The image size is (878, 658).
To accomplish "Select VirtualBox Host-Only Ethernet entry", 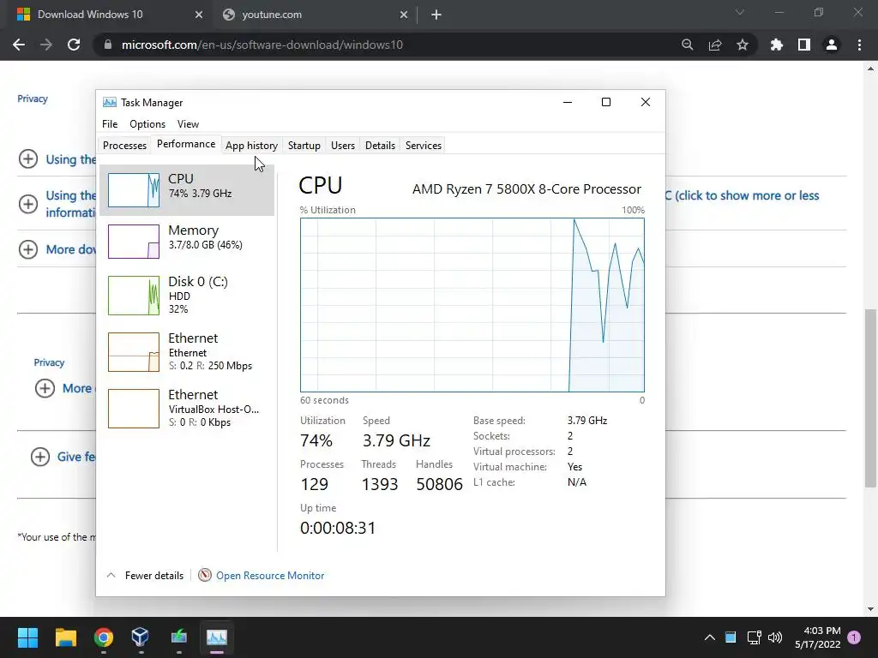I will [186, 409].
